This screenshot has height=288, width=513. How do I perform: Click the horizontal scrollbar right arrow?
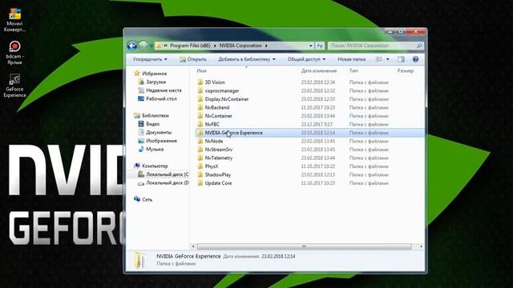click(x=421, y=246)
